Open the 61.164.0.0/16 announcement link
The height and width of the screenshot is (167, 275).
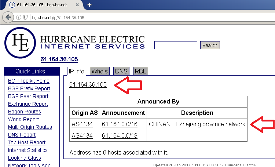coord(120,124)
